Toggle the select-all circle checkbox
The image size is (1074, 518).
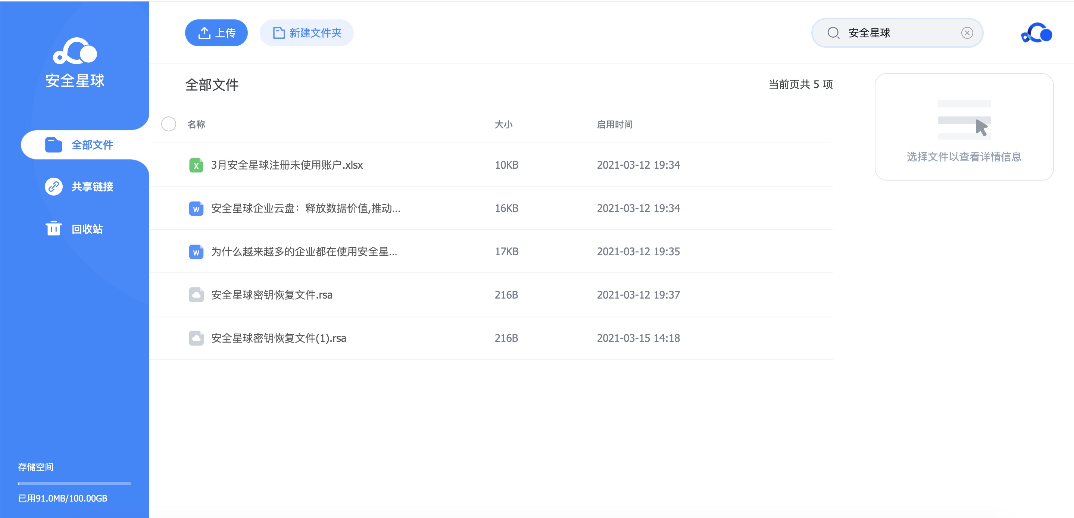point(168,124)
